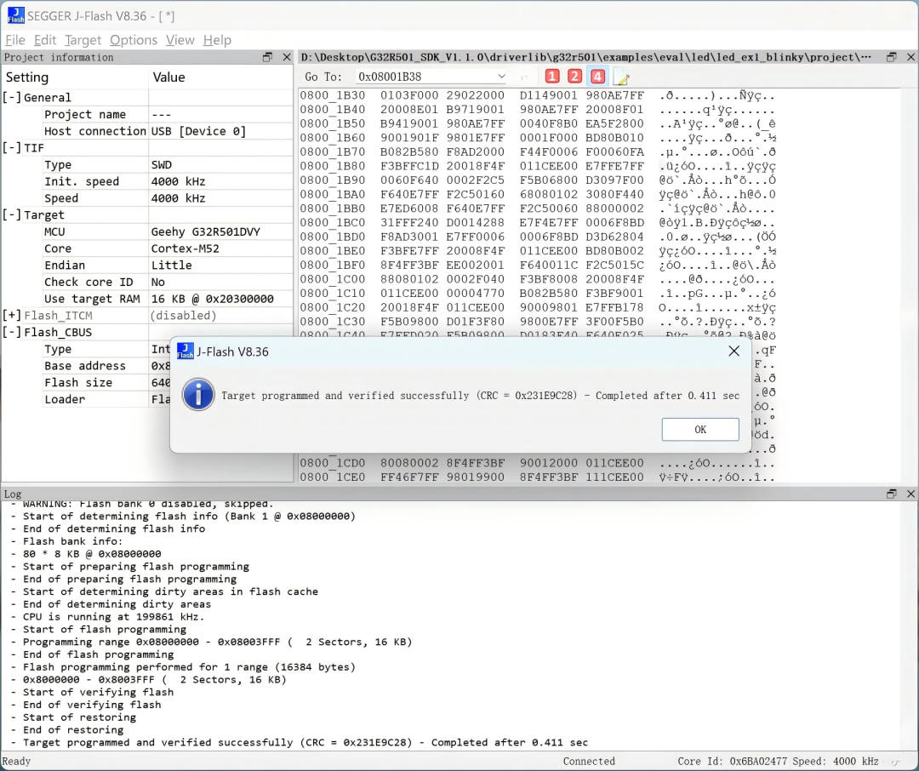The height and width of the screenshot is (771, 919).
Task: Click the Core Id status bar entry
Action: pos(732,761)
